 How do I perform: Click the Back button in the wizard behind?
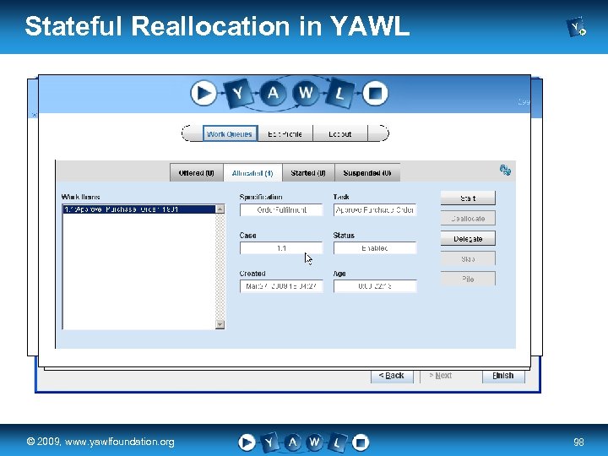tap(392, 376)
